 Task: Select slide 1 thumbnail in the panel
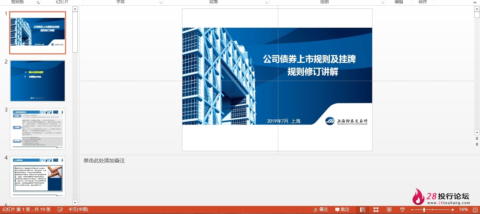[x=38, y=33]
